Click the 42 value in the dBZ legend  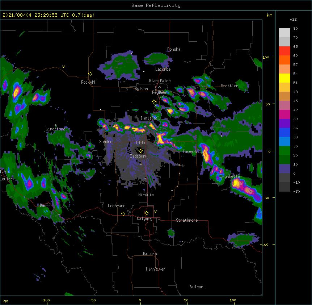point(295,110)
